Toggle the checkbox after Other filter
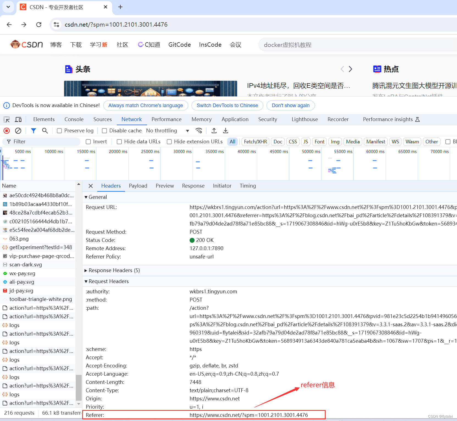The width and height of the screenshot is (457, 421). (448, 142)
